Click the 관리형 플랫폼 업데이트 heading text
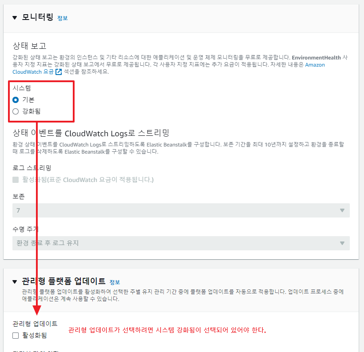 64,281
